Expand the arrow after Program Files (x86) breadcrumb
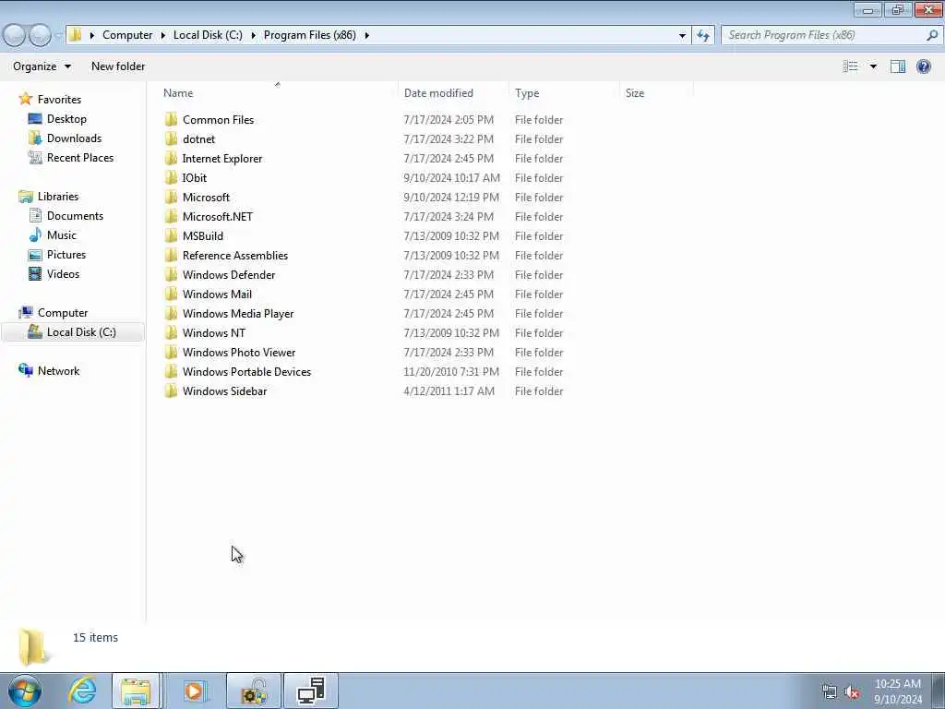This screenshot has height=709, width=945. 366,36
